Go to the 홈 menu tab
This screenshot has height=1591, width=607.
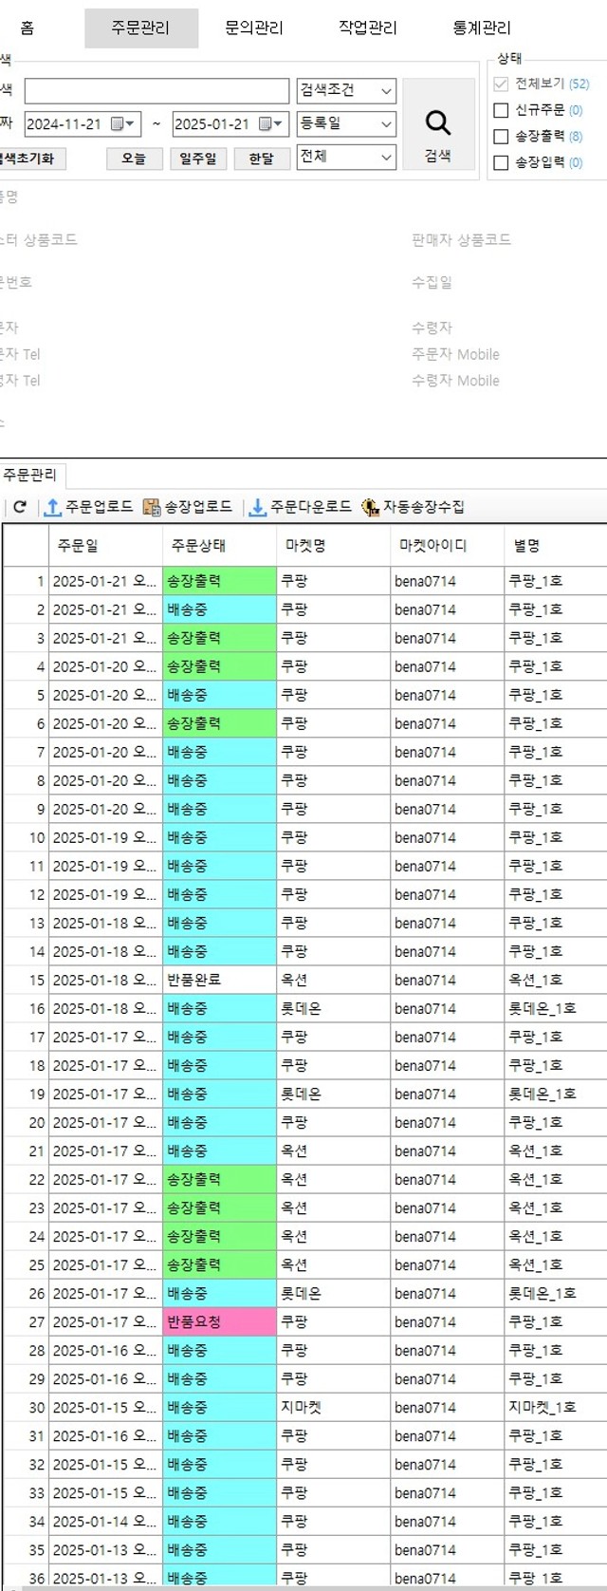[28, 28]
